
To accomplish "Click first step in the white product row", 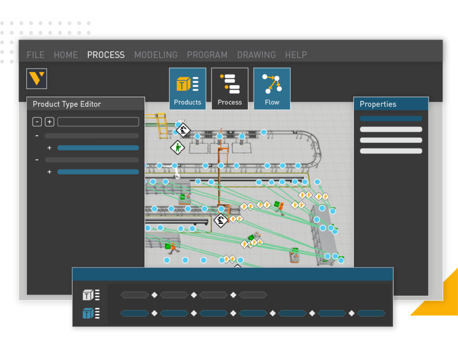I will (135, 295).
